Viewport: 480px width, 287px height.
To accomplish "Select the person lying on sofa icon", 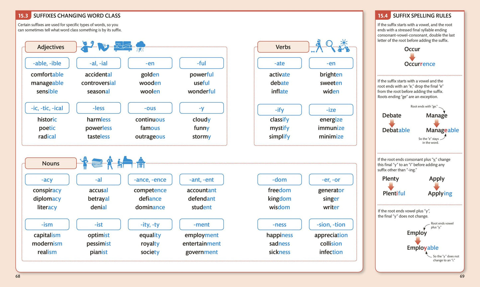I will [x=123, y=46].
